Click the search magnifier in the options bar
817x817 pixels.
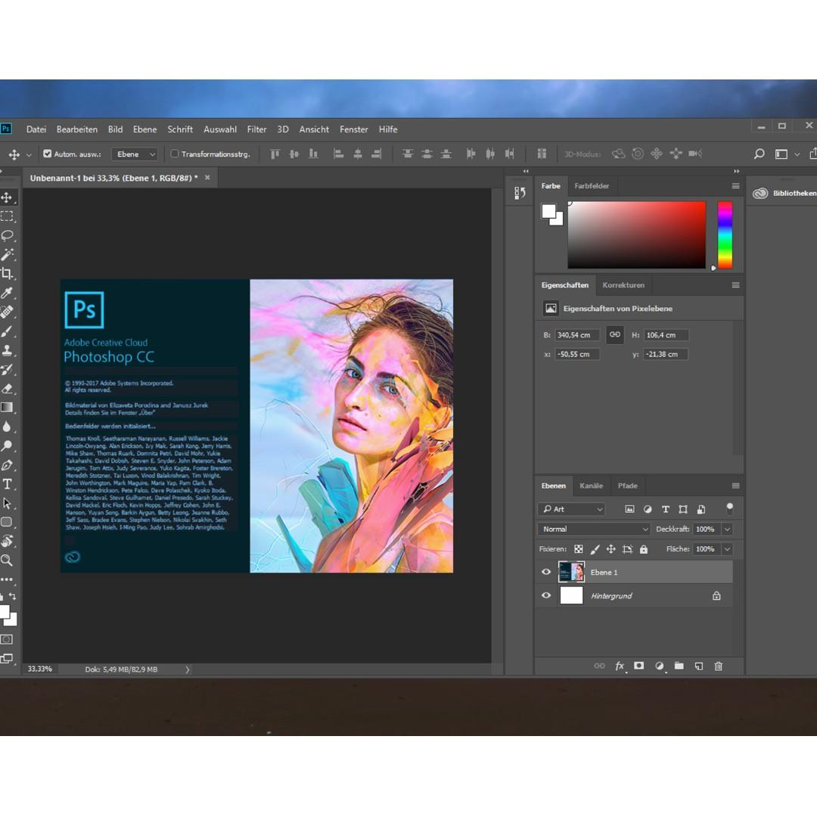point(760,154)
